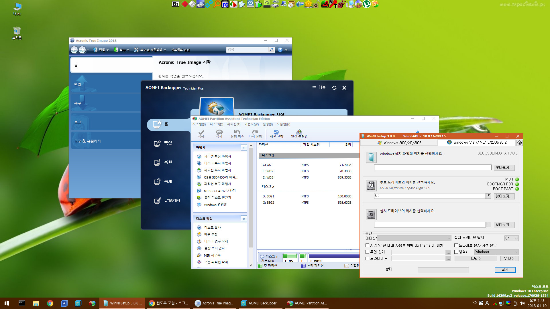Screen dimensions: 550x309
Task: Check 드라이브 문자 사전 할당 checkbox
Action: [x=456, y=245]
